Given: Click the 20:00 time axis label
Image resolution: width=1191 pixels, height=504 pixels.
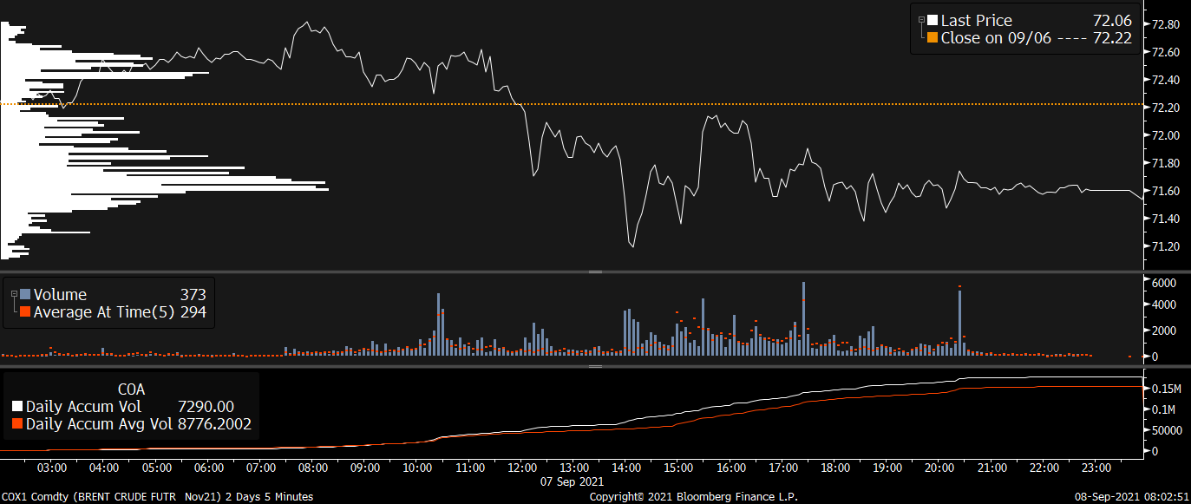Looking at the screenshot, I should pos(940,468).
